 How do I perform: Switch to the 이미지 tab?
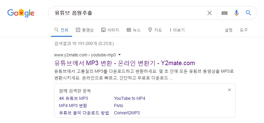110,30
